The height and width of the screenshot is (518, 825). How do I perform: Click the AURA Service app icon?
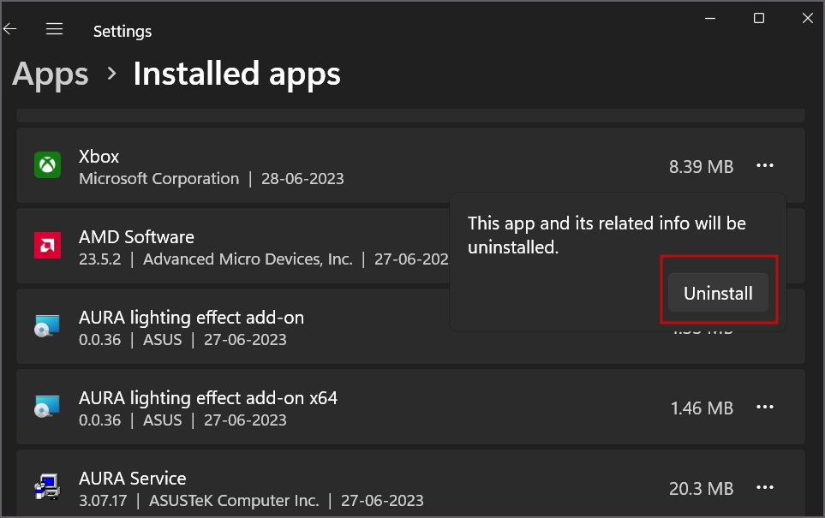point(46,488)
